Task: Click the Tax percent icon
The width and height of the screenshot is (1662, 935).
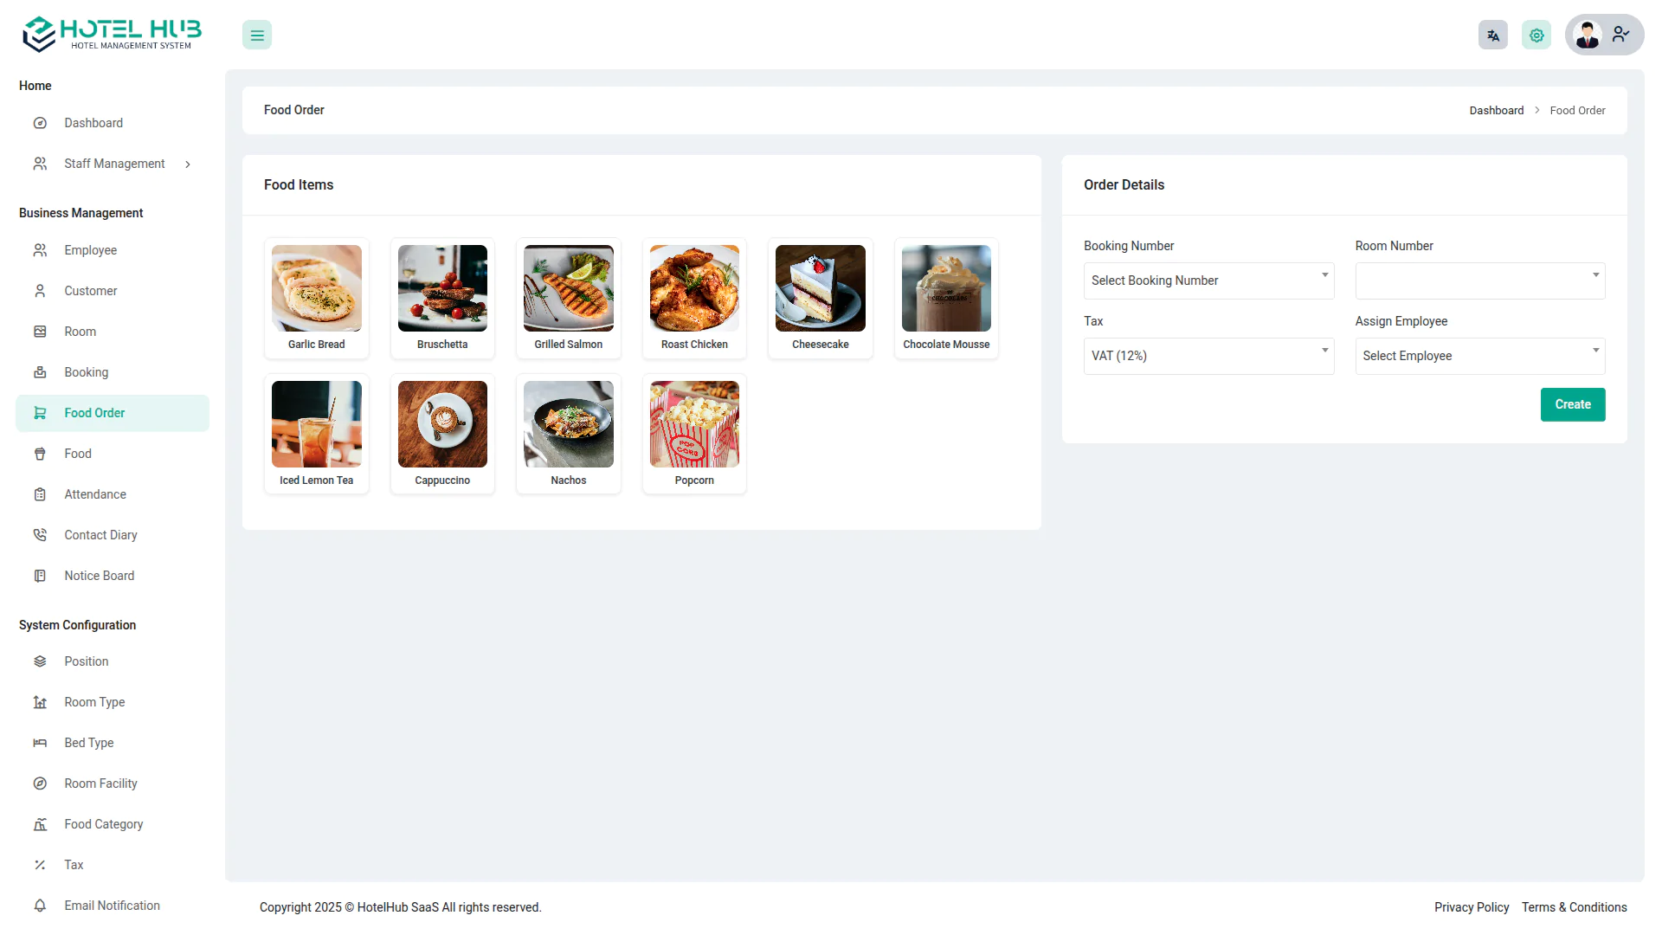Action: pyautogui.click(x=40, y=865)
